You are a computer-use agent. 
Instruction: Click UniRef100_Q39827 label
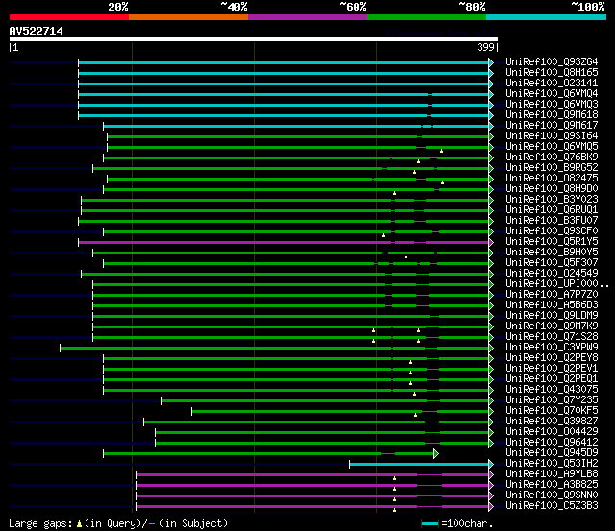pos(552,422)
